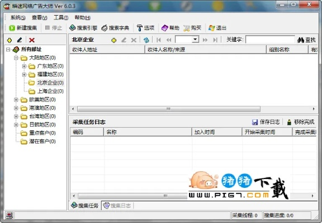Click the 加入时间 column header
Image resolution: width=322 pixels, height=223 pixels.
tap(217, 132)
